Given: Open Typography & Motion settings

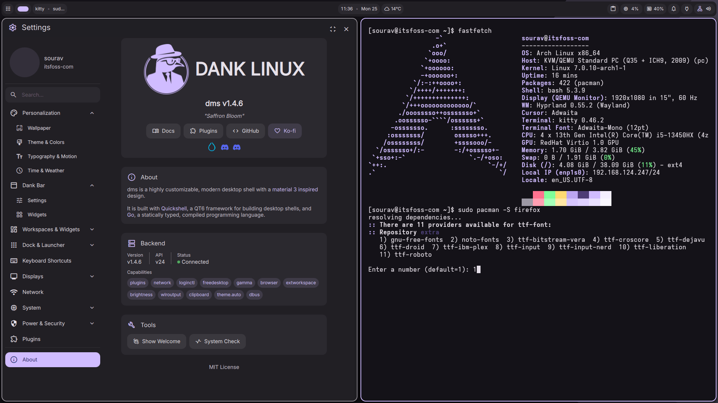Looking at the screenshot, I should click(x=53, y=156).
